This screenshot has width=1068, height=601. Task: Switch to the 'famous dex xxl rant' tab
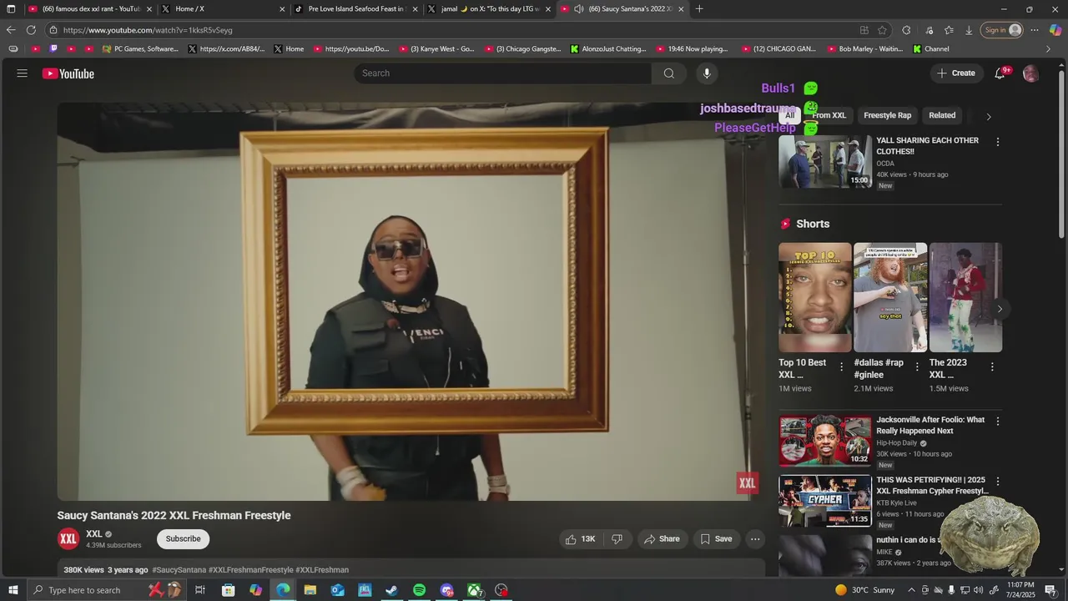click(90, 9)
